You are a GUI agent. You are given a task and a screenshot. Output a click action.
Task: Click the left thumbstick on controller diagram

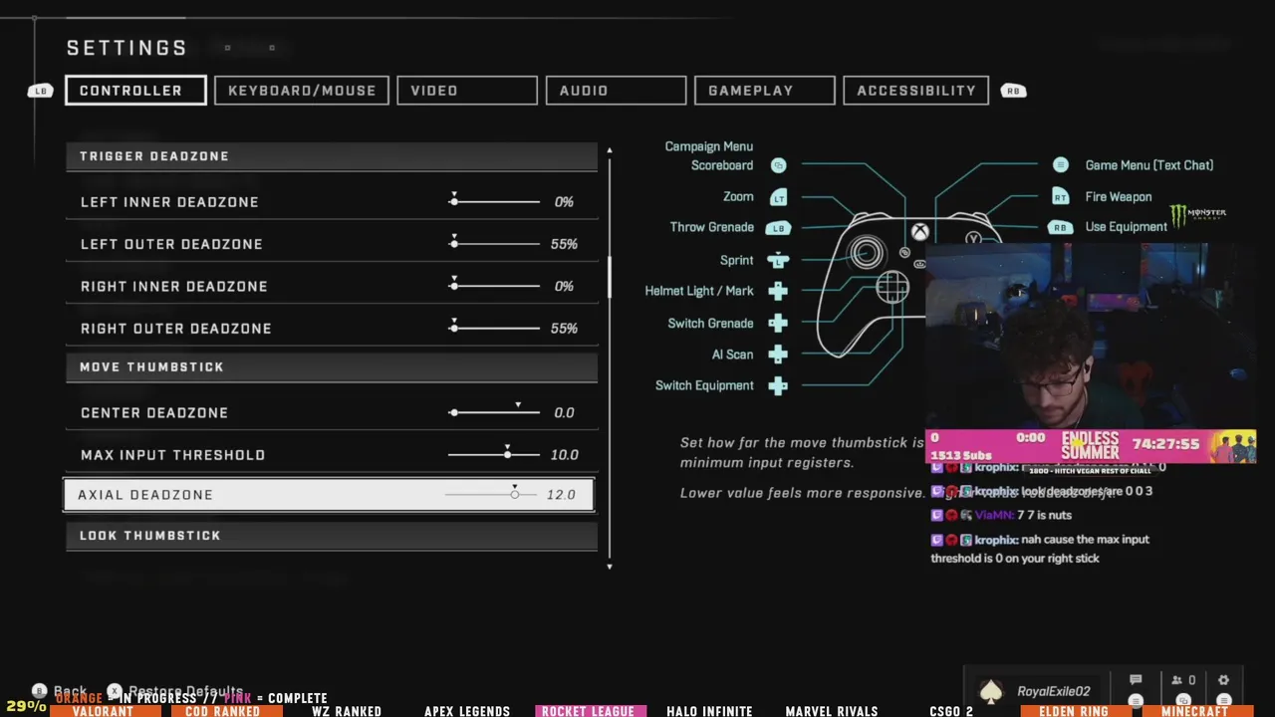click(866, 253)
